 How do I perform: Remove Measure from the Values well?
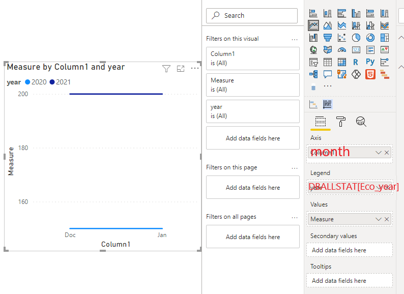pos(387,219)
